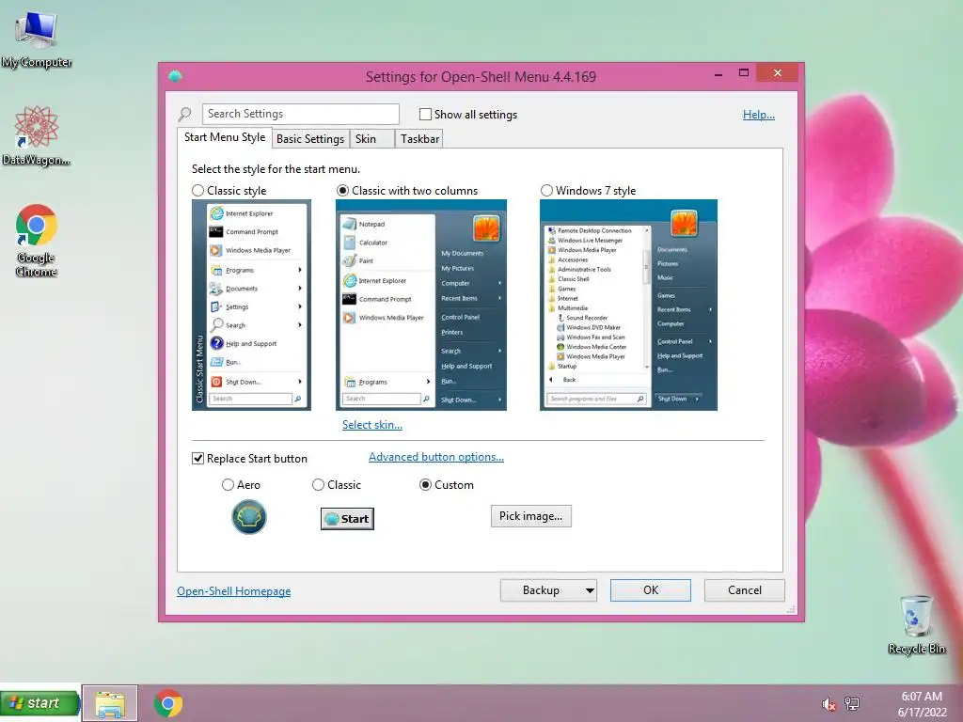This screenshot has height=722, width=963.
Task: Select Classic with two columns radio button
Action: click(x=342, y=191)
